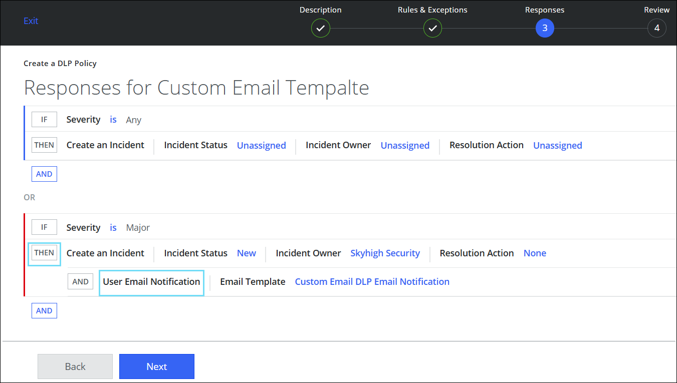Screen dimensions: 677x383
Task: Go to Review step 4 circle
Action: click(x=656, y=29)
